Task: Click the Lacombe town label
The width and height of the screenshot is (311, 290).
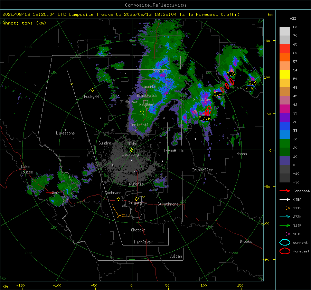Action: (149, 87)
